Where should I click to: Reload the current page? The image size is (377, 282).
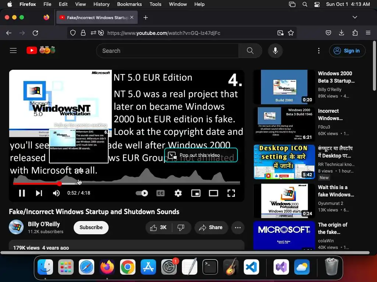(x=35, y=33)
